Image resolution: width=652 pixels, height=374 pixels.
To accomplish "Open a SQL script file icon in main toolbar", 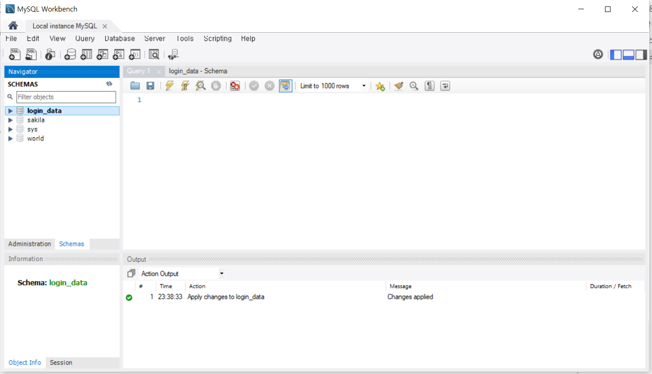I will (31, 54).
